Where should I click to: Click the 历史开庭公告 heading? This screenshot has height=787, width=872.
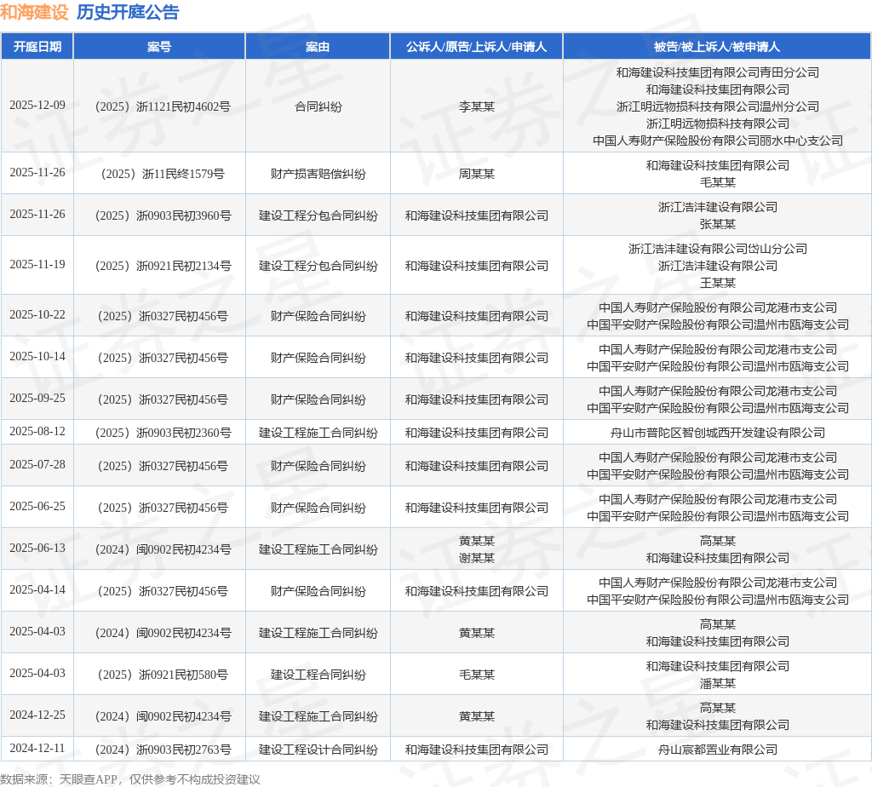pos(128,12)
